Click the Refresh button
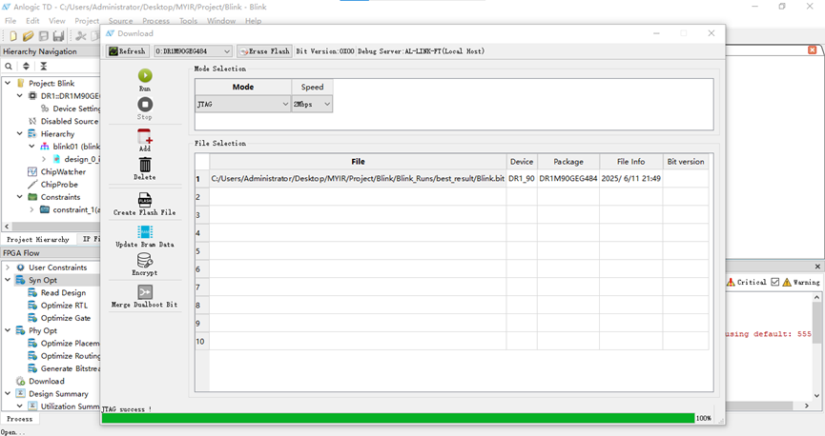Image resolution: width=825 pixels, height=436 pixels. click(127, 51)
